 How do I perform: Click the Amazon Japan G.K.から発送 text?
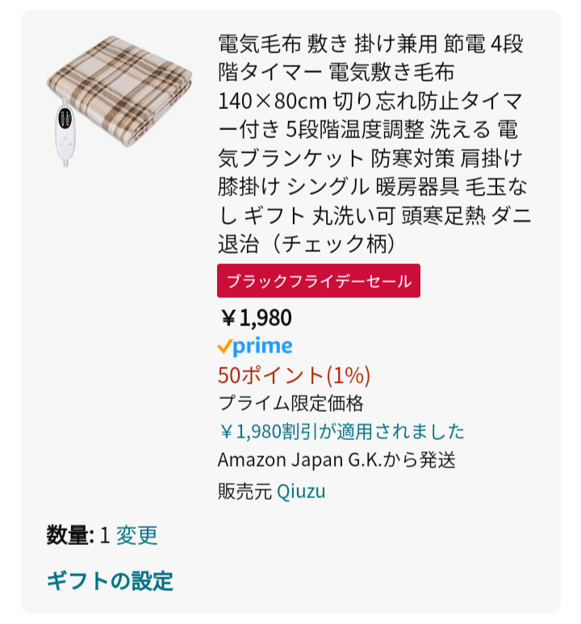coord(336,460)
